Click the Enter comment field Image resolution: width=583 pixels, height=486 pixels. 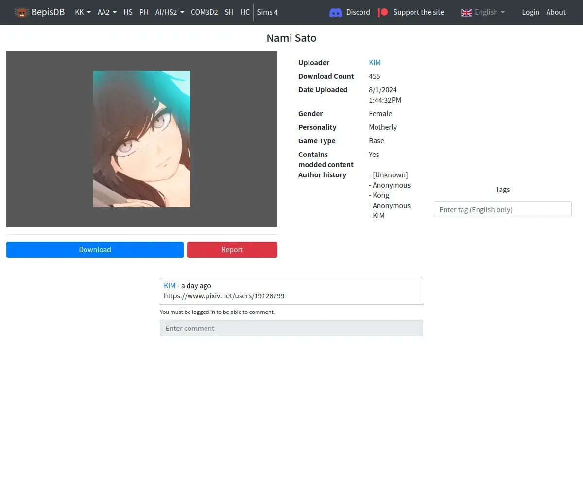(x=291, y=328)
